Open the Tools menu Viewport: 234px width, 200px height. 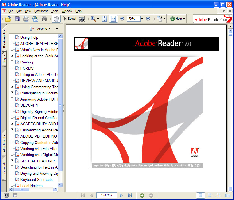55,11
